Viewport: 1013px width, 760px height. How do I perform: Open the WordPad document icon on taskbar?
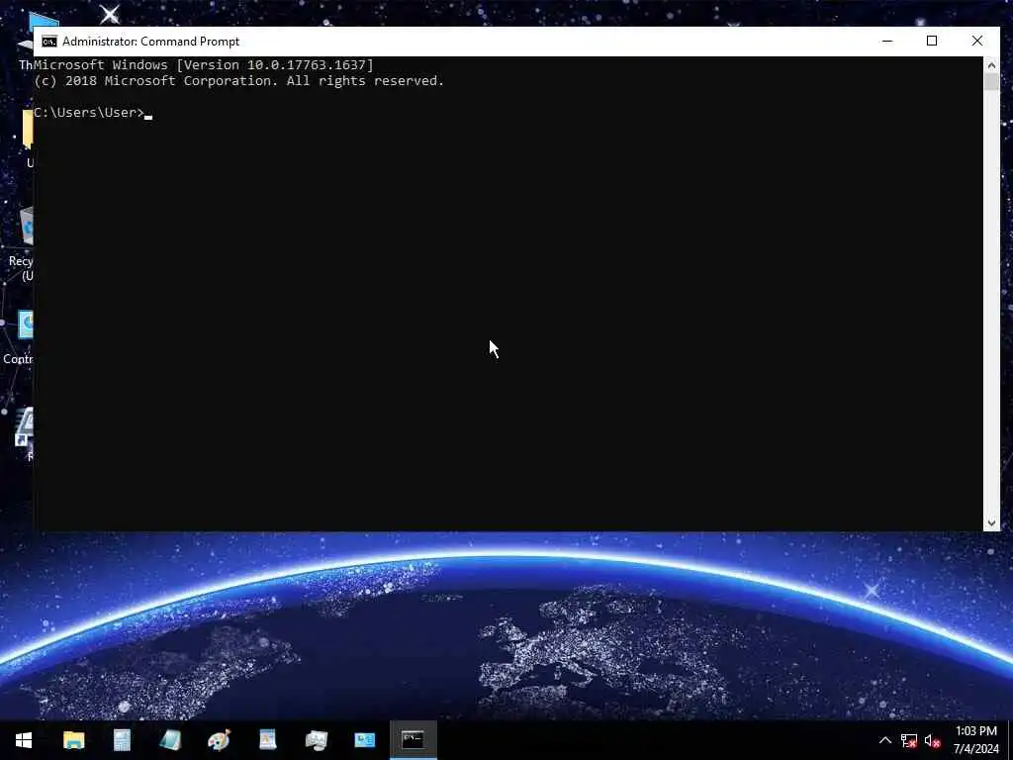coord(267,740)
